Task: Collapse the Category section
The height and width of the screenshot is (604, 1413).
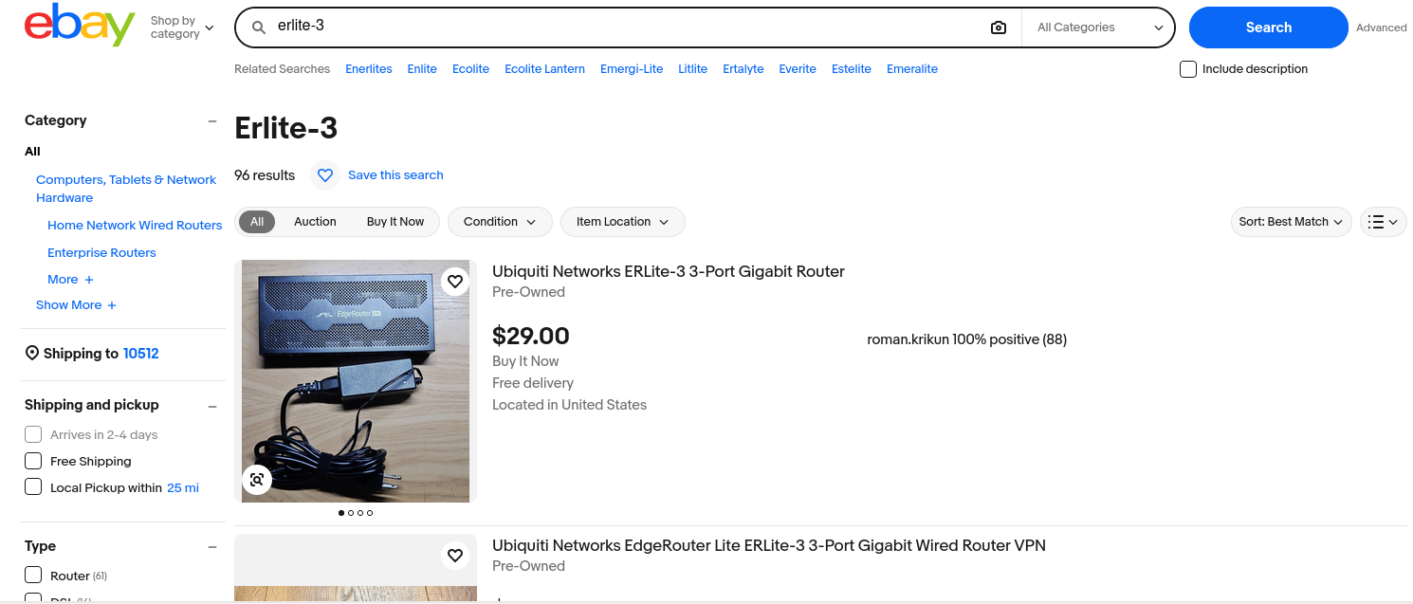Action: pyautogui.click(x=212, y=121)
